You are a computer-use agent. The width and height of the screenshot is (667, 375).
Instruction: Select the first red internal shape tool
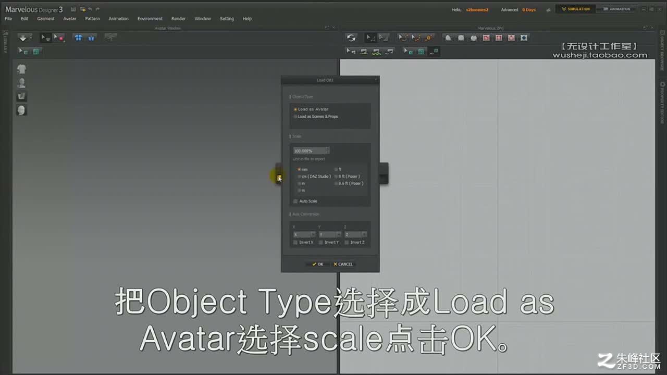pos(486,37)
